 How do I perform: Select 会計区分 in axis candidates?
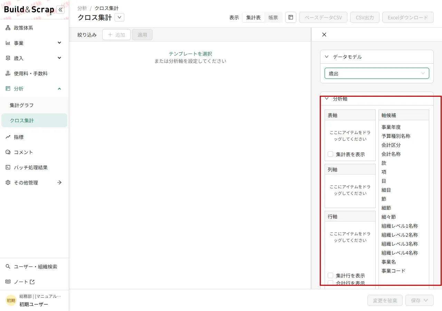tap(391, 145)
